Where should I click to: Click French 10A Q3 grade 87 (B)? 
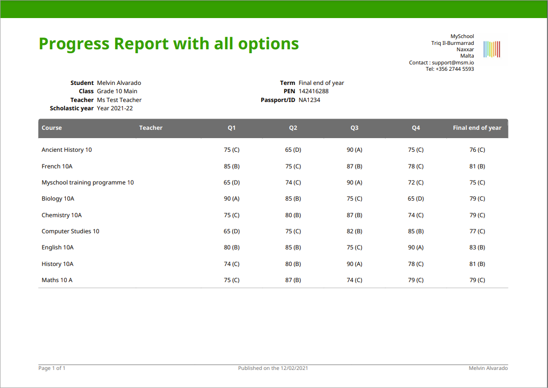pyautogui.click(x=354, y=166)
